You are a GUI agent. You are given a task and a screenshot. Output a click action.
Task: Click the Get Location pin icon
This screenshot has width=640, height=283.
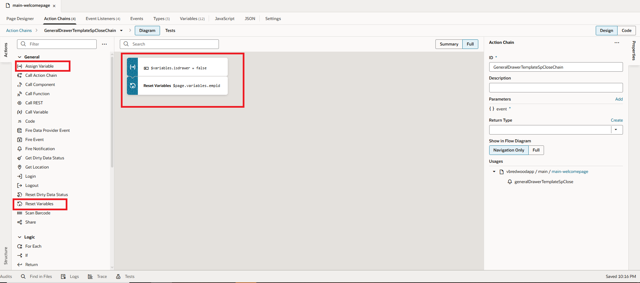[20, 167]
